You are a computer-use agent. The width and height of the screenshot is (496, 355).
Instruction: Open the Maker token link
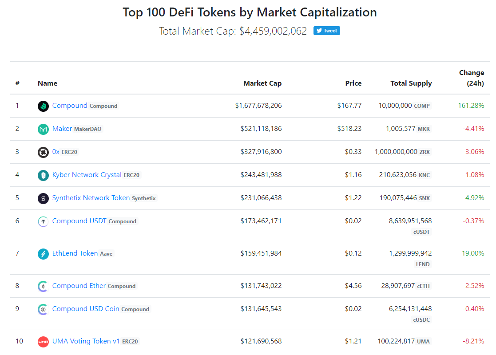click(62, 129)
